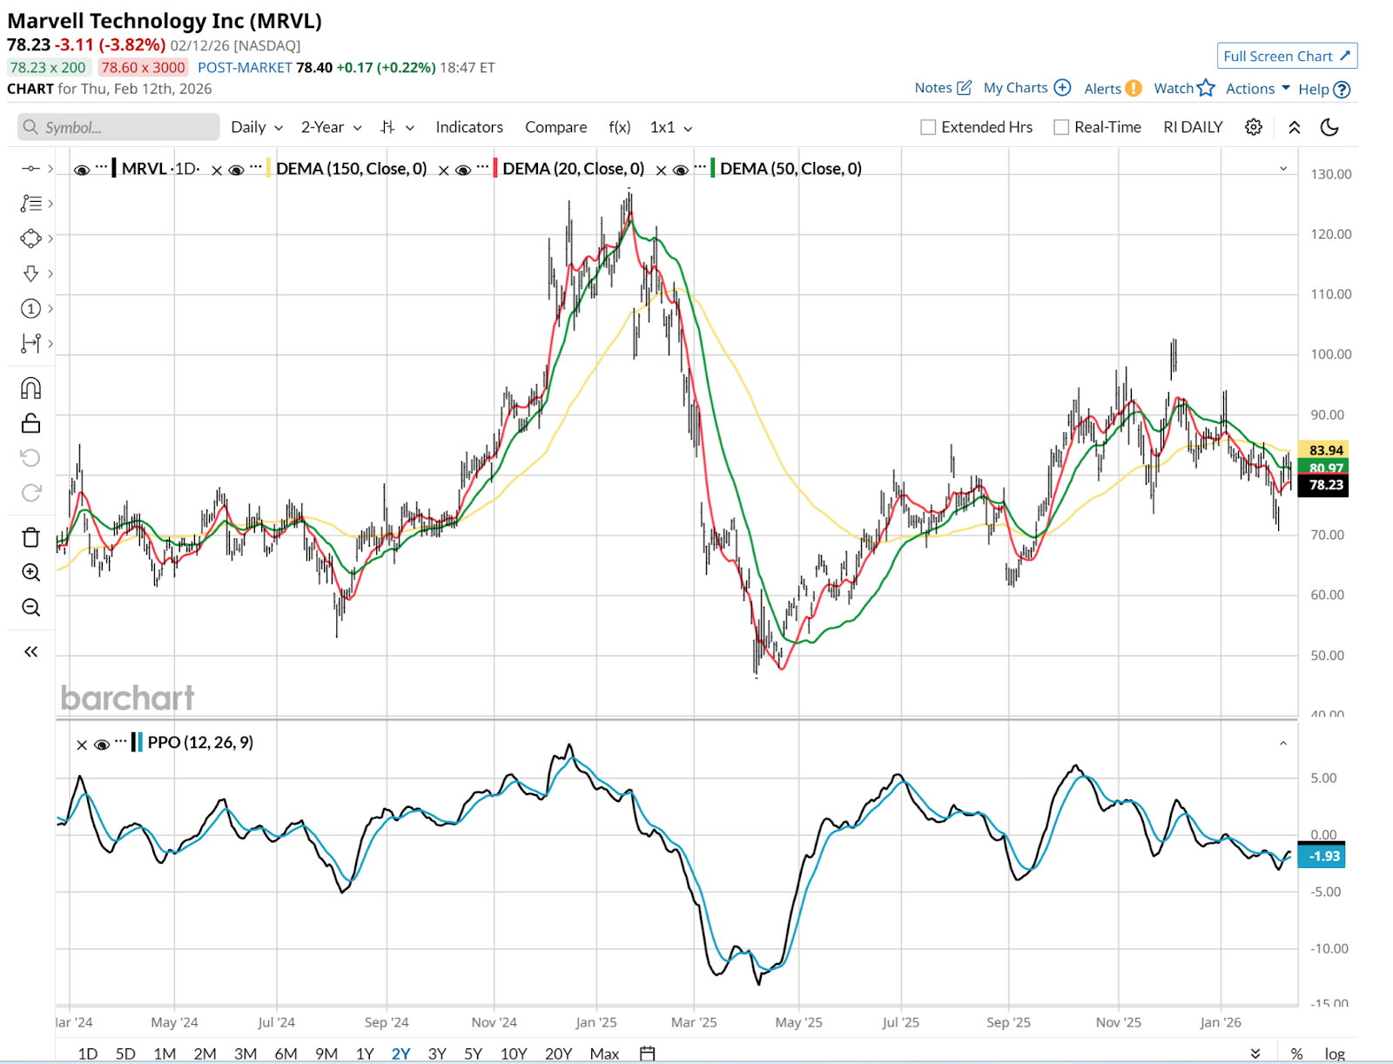The height and width of the screenshot is (1064, 1393).
Task: Activate the magnet snap tool
Action: point(30,388)
